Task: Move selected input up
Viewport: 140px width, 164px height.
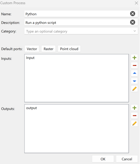Action: click(134, 73)
